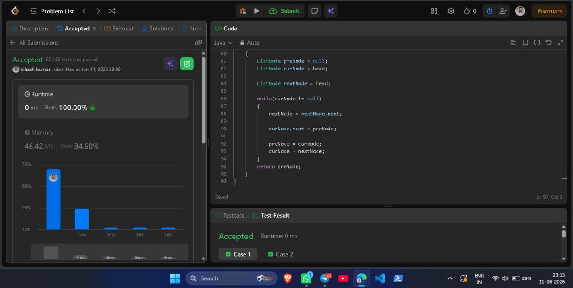
Task: Click the Code panel header tab
Action: coord(226,29)
